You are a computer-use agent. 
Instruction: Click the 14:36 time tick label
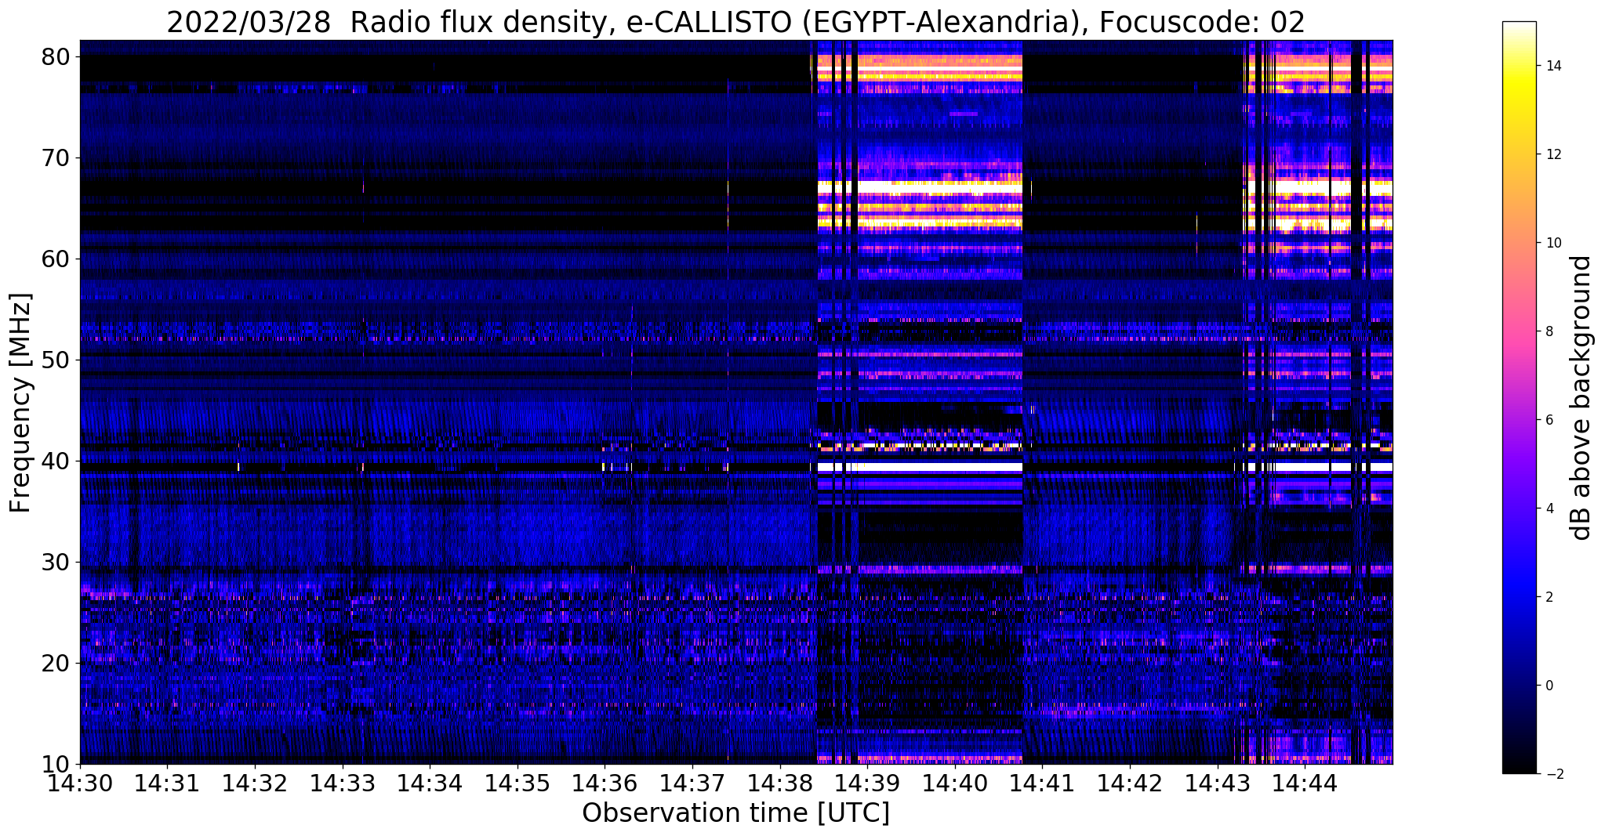pos(605,783)
